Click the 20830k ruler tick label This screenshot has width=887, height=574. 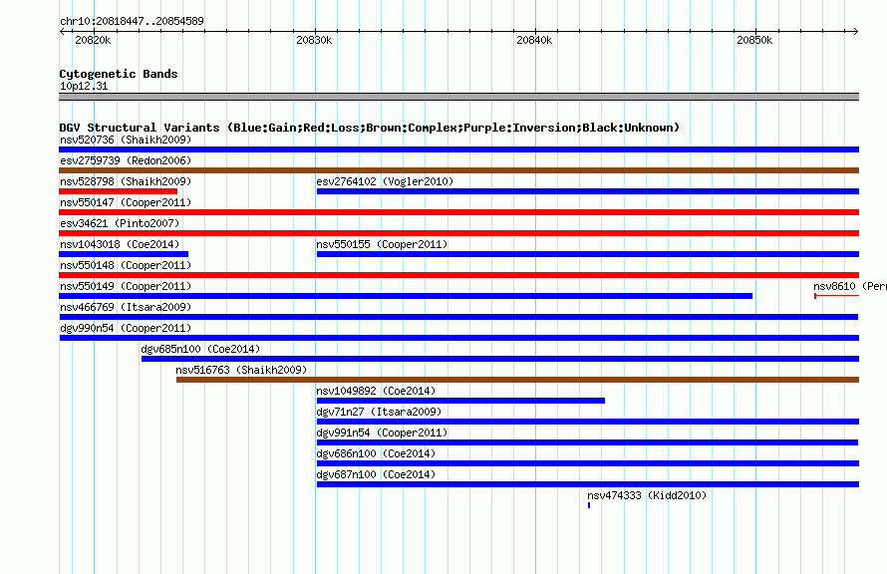(x=314, y=40)
